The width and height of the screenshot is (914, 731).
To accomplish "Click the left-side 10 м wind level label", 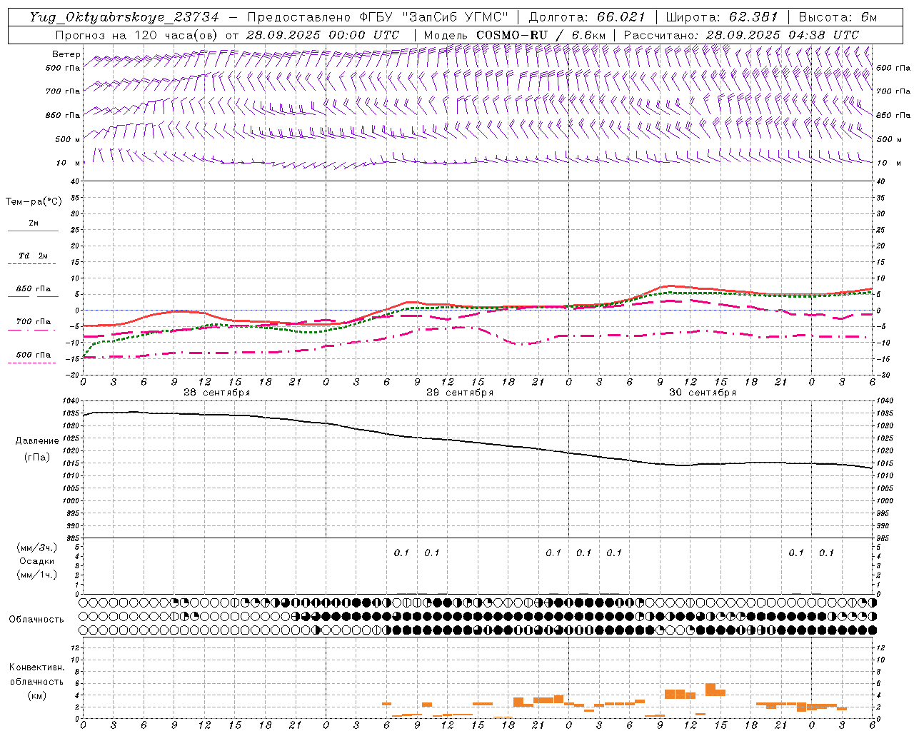I will 69,163.
